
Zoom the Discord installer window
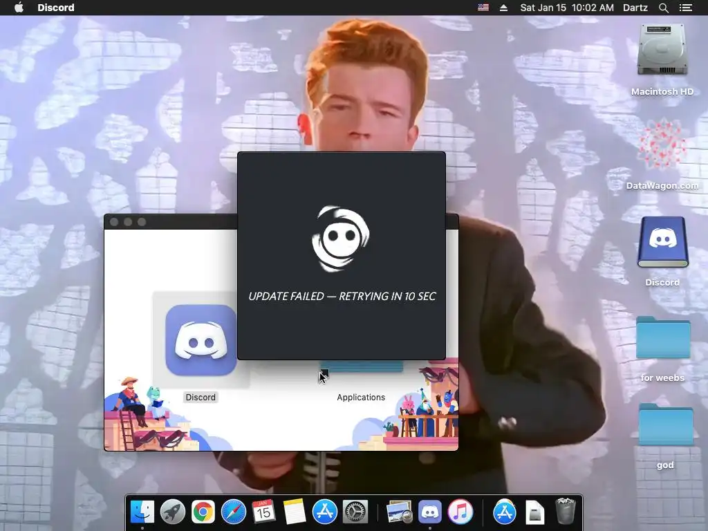coord(142,222)
